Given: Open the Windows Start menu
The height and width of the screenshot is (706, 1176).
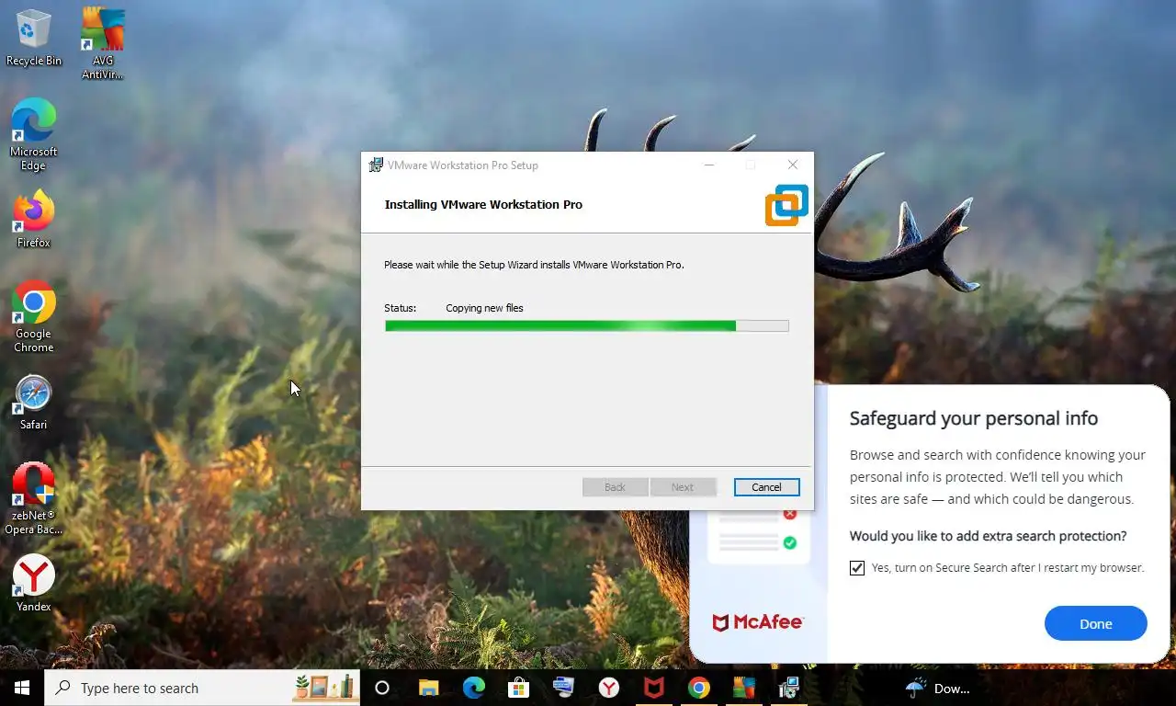Looking at the screenshot, I should [22, 688].
